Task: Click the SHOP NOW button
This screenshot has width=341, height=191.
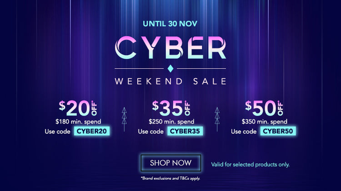Action: (x=171, y=163)
